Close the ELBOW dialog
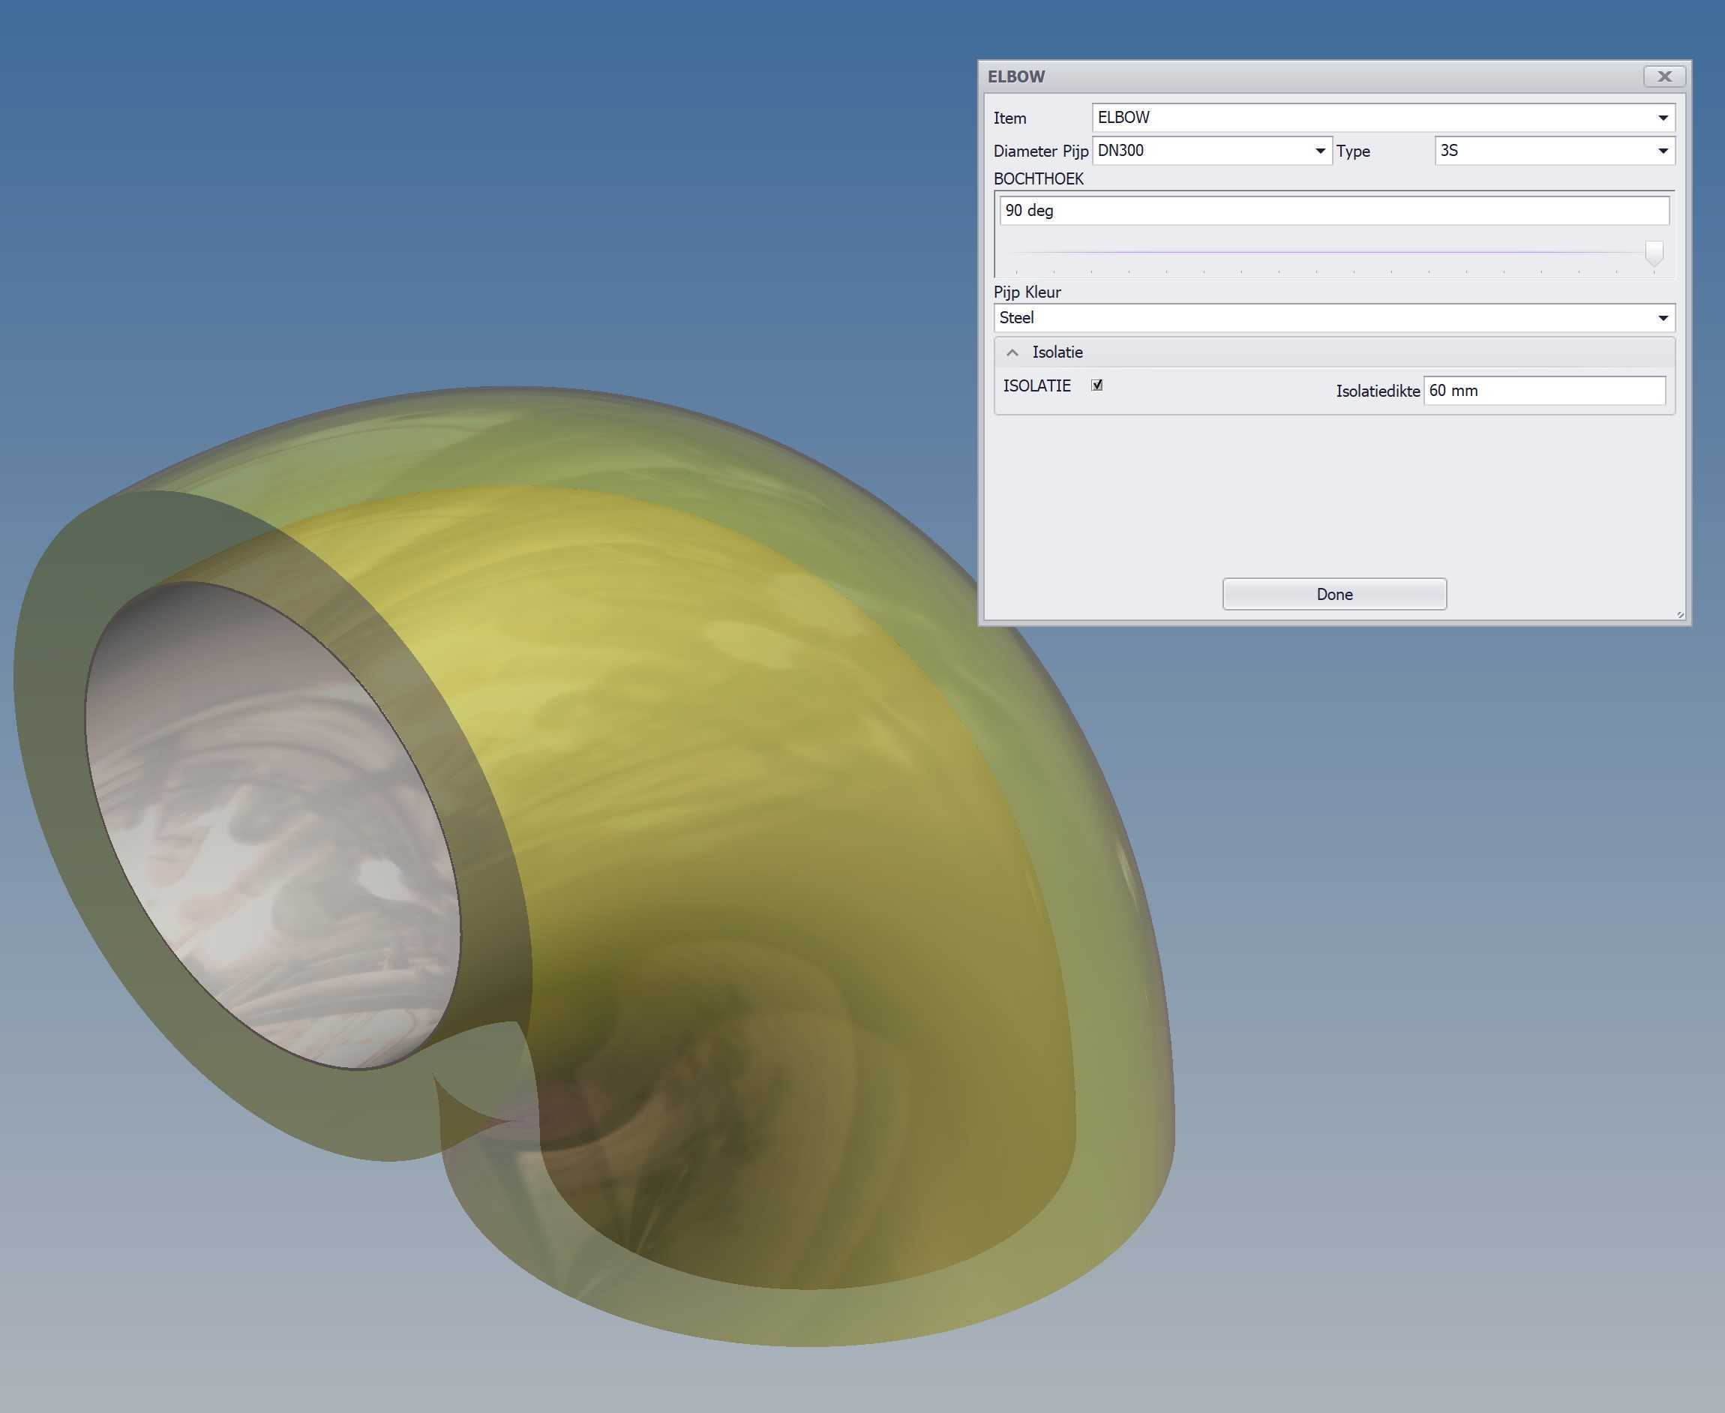This screenshot has width=1725, height=1413. click(x=1664, y=76)
